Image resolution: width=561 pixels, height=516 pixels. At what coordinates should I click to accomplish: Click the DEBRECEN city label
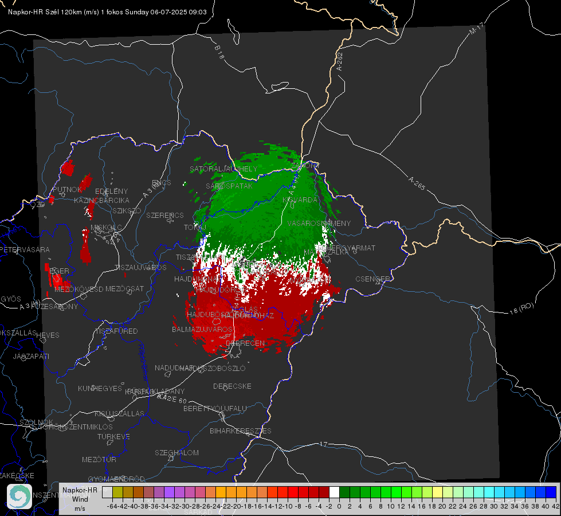pos(245,343)
